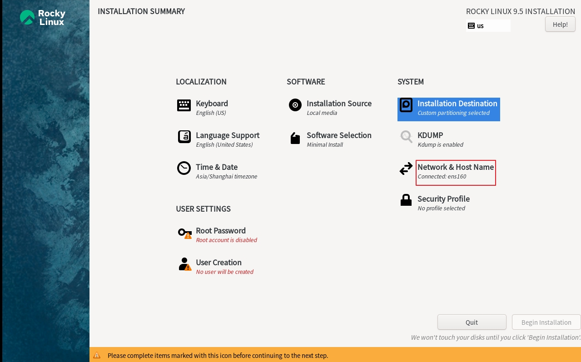Image resolution: width=581 pixels, height=362 pixels.
Task: Click 'Minimal Install' text
Action: tap(324, 145)
